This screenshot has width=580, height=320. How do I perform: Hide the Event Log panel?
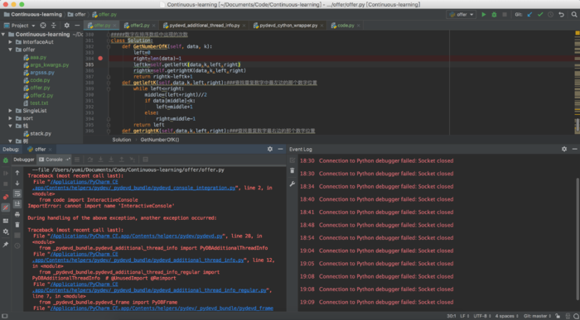574,149
